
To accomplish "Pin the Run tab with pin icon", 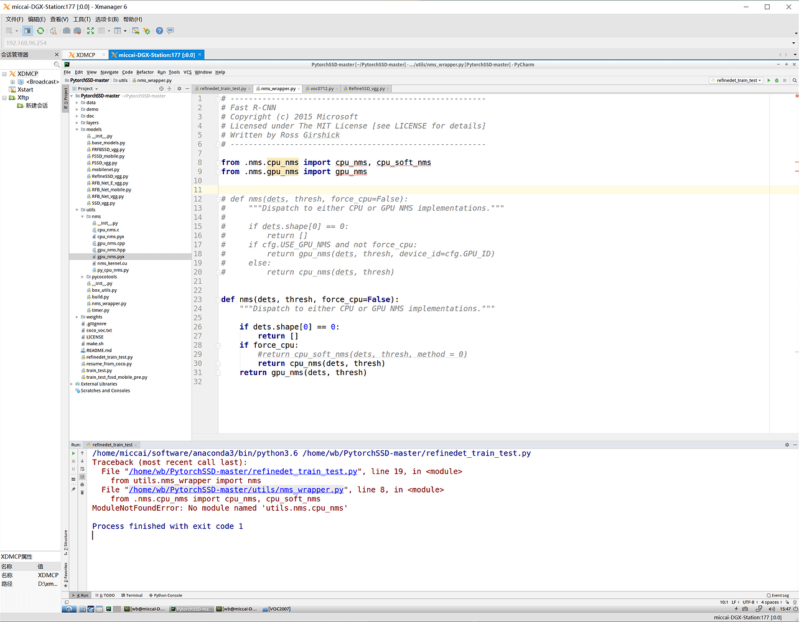I will point(73,489).
